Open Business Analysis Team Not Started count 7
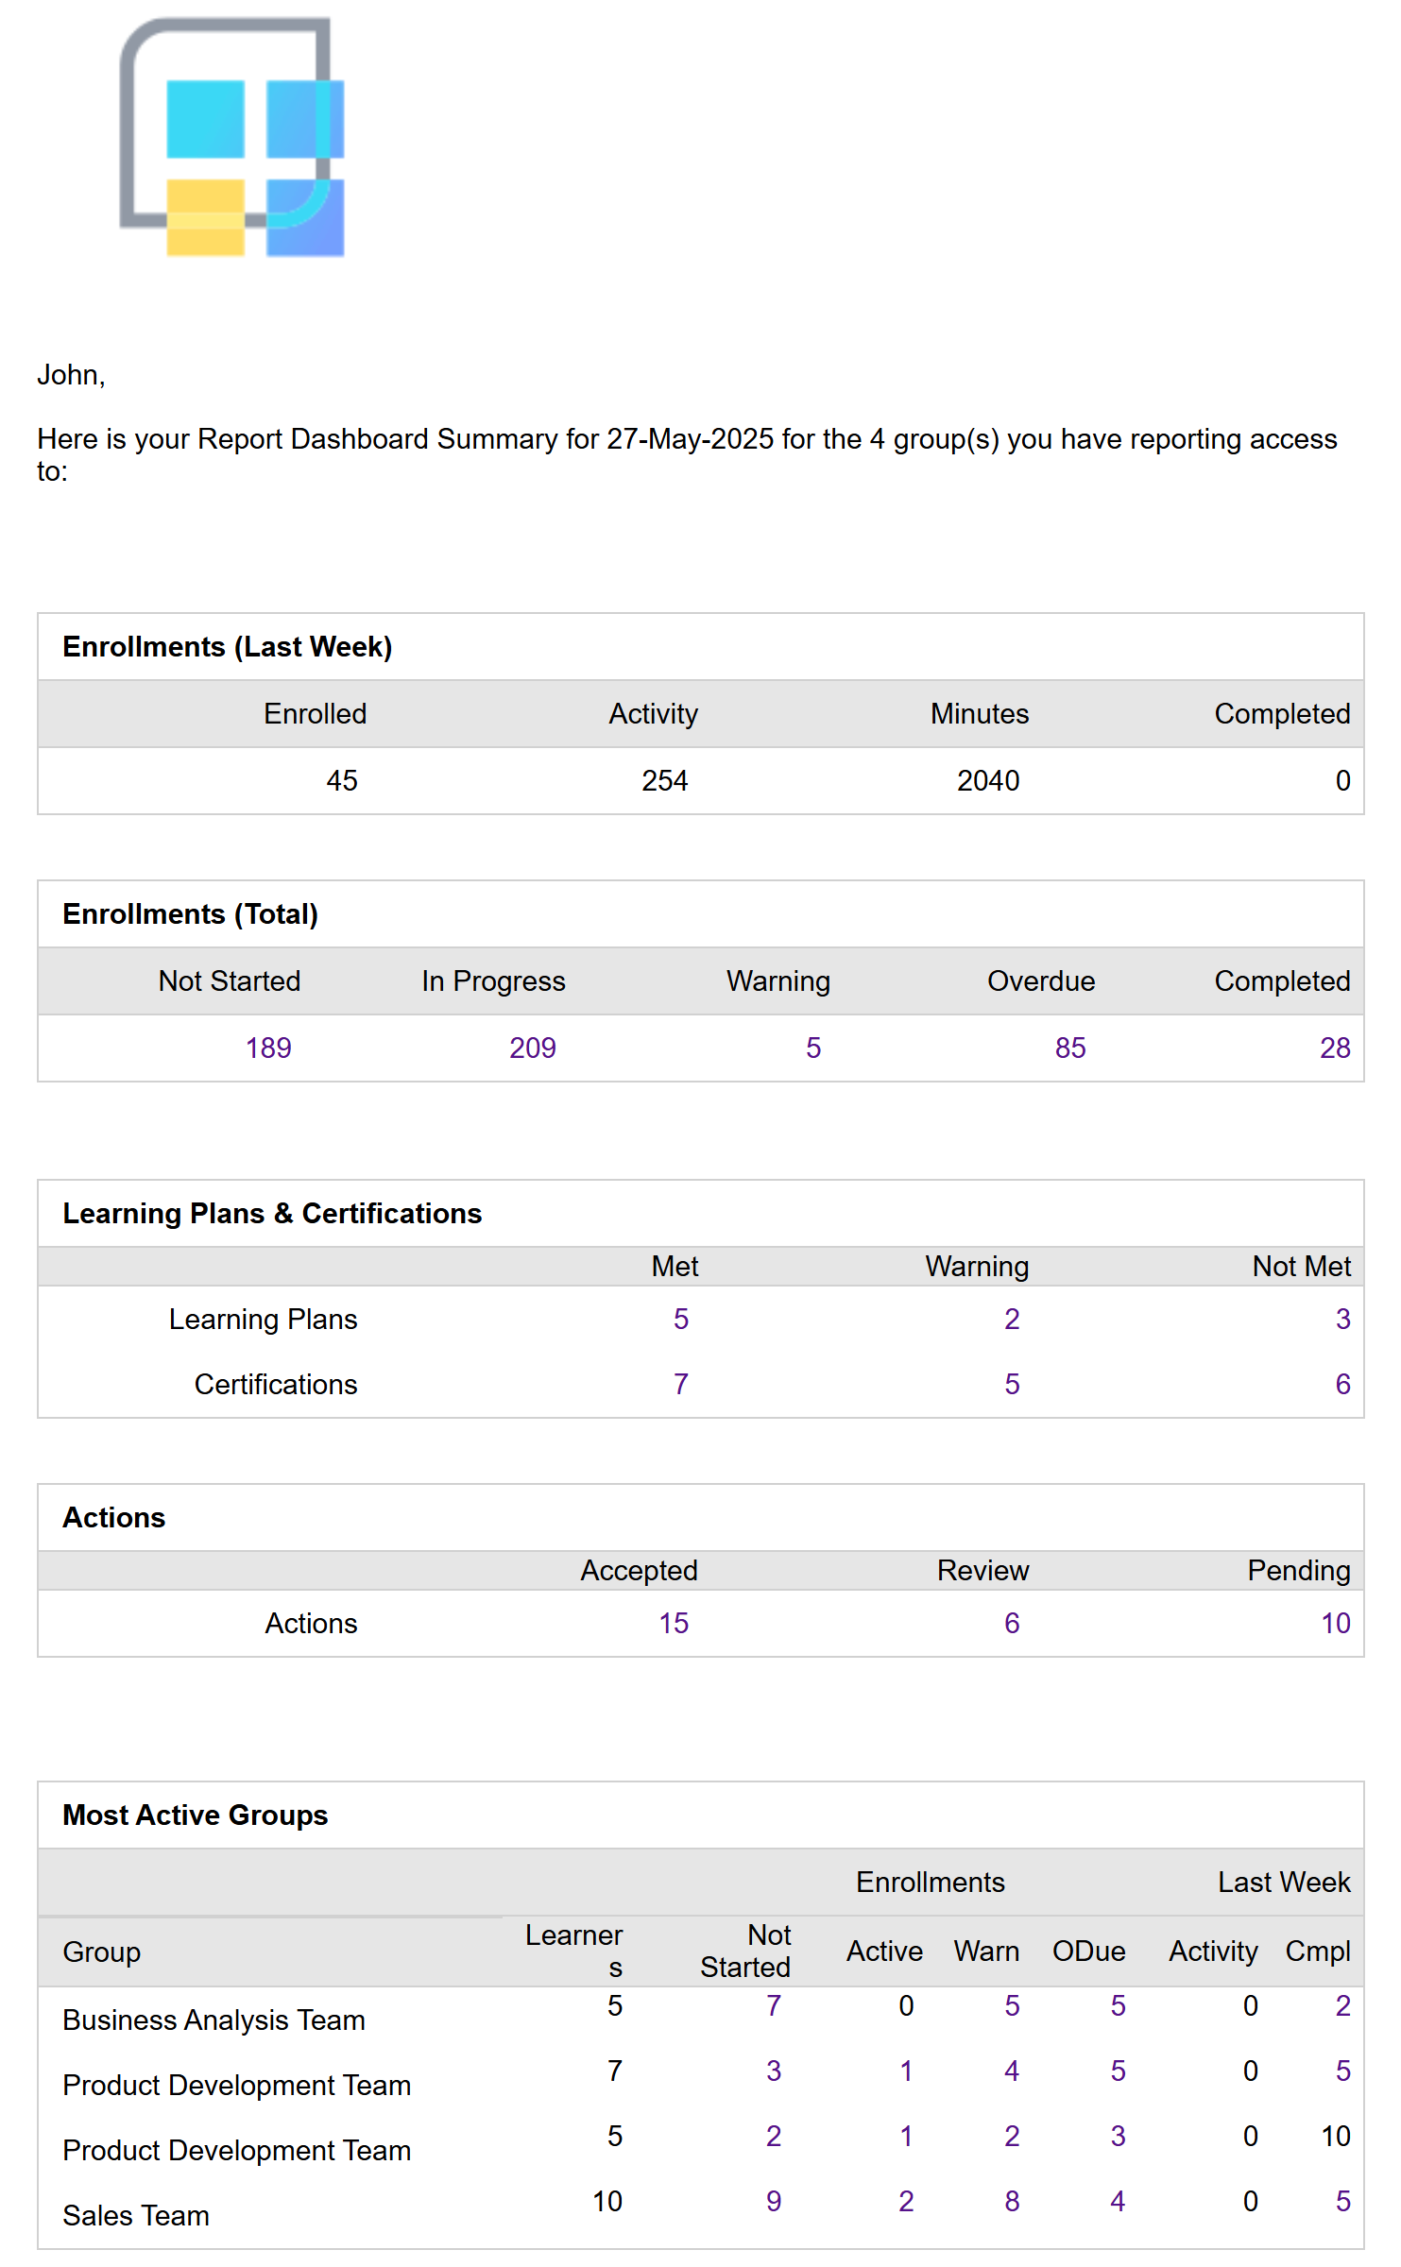 tap(774, 2005)
